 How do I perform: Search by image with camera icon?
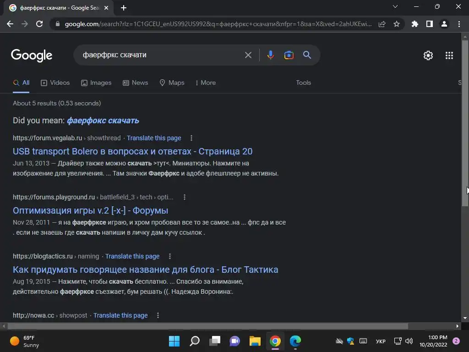[289, 55]
